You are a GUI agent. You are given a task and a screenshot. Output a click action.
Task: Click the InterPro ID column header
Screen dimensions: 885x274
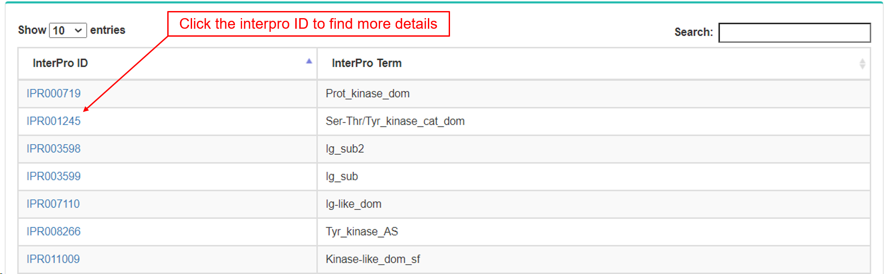click(x=60, y=63)
